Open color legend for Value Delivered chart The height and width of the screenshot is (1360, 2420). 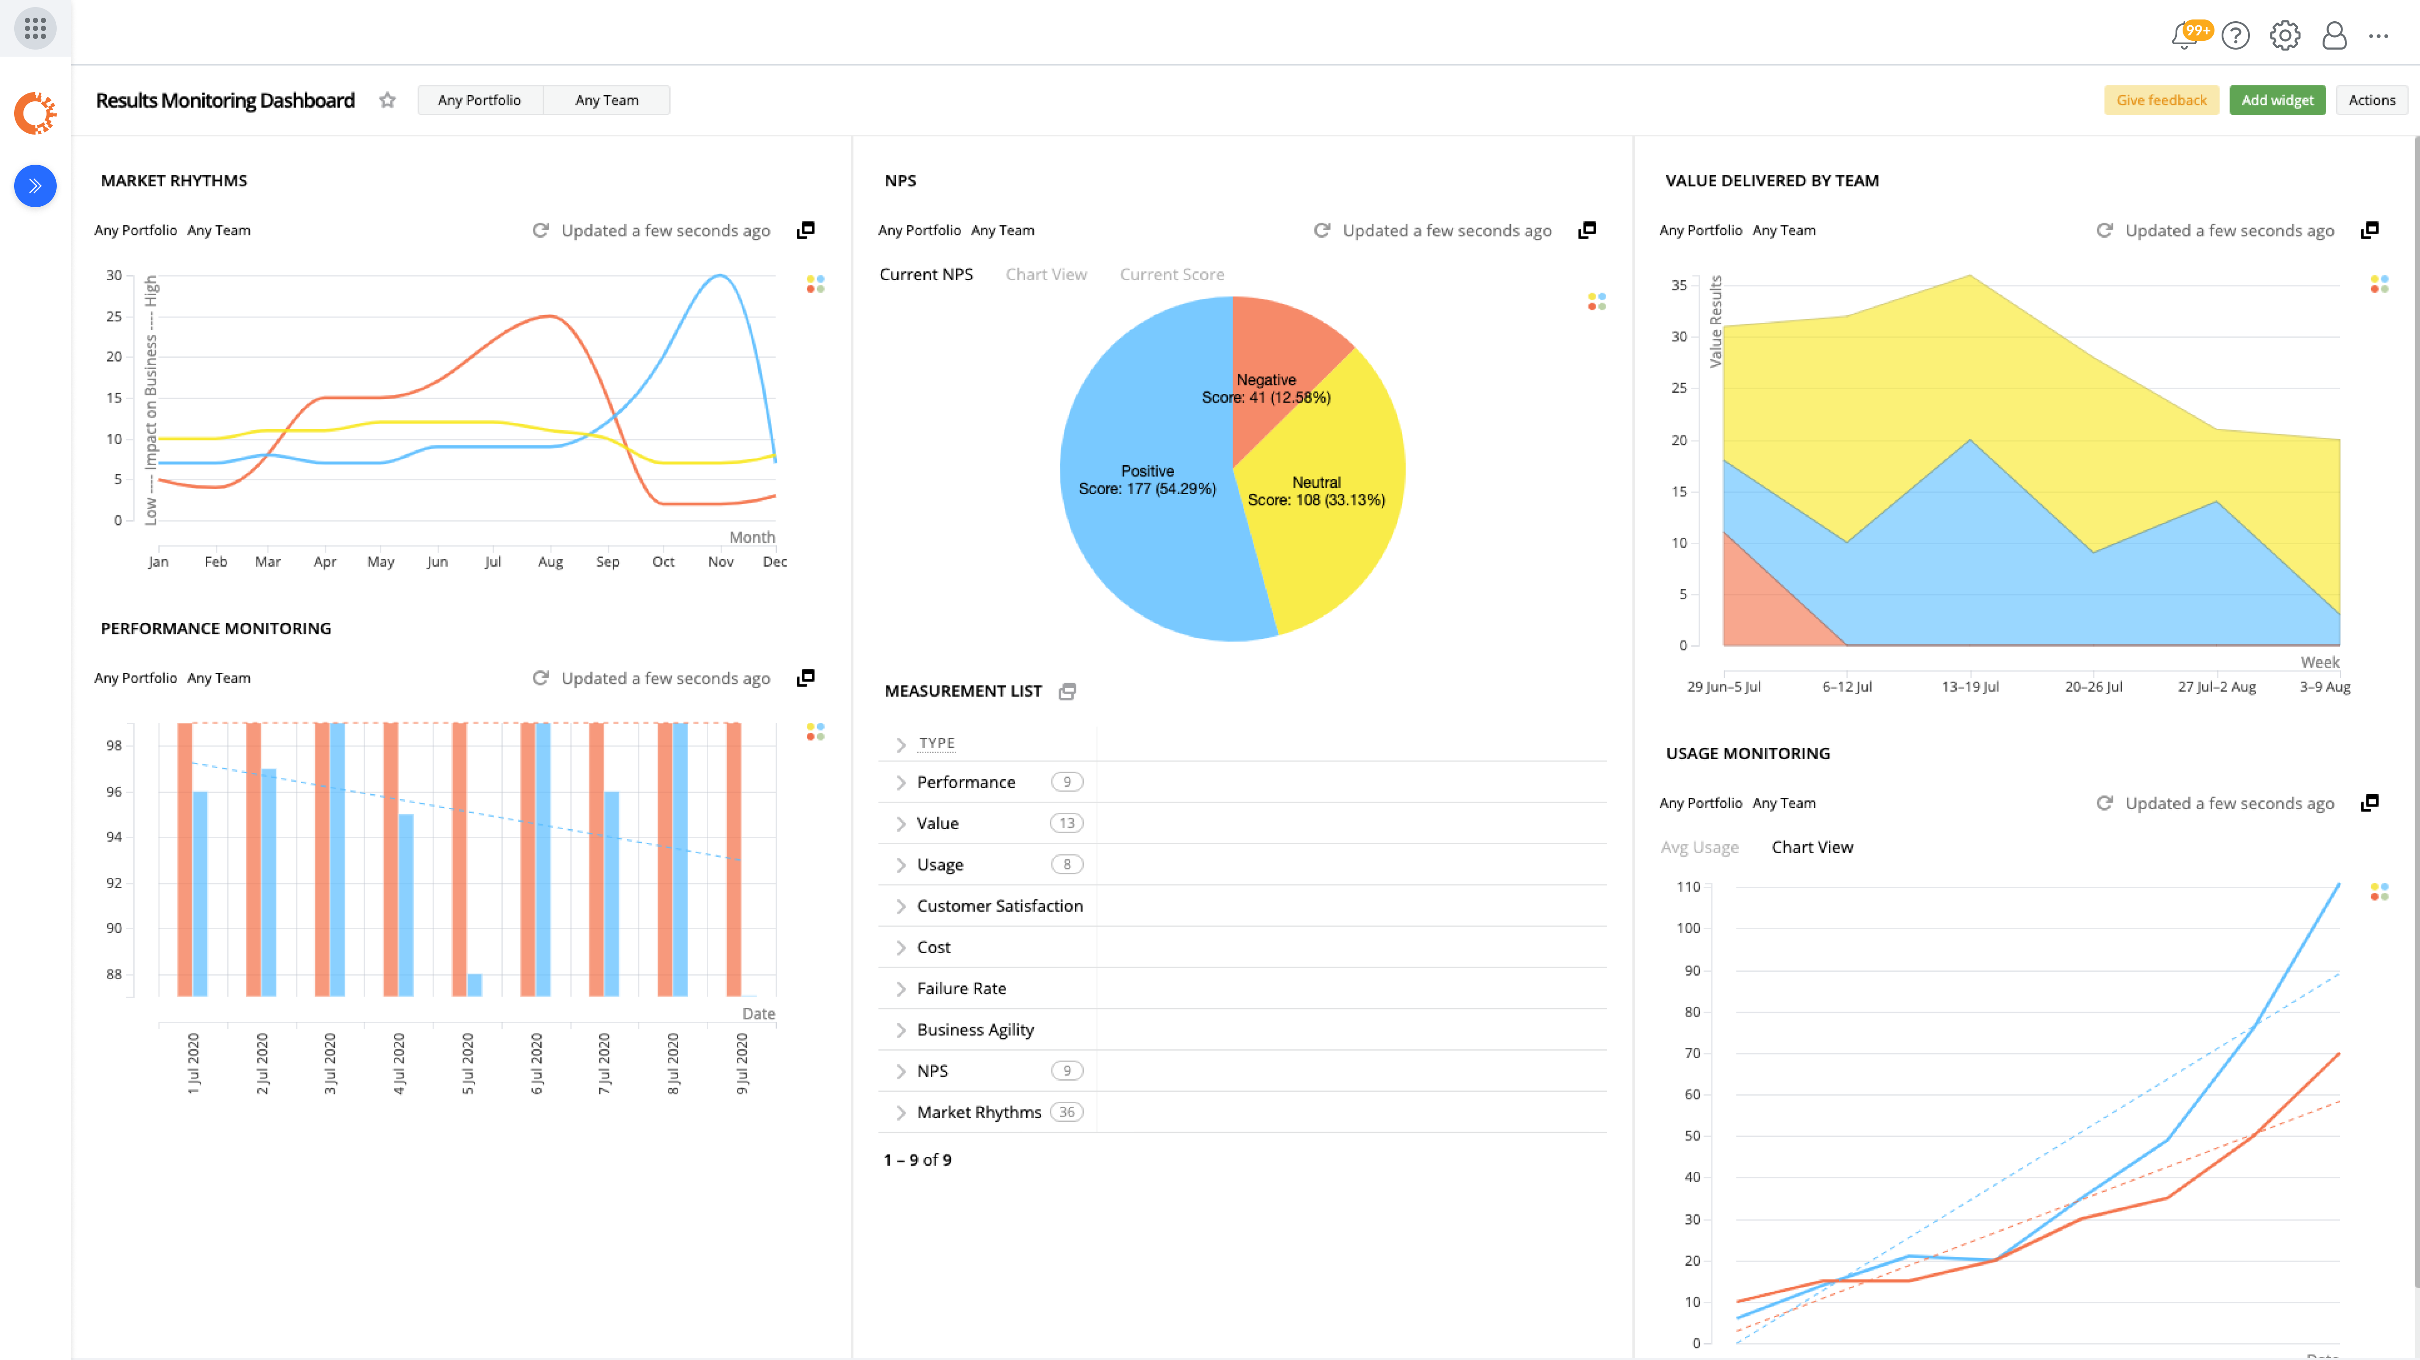point(2379,284)
